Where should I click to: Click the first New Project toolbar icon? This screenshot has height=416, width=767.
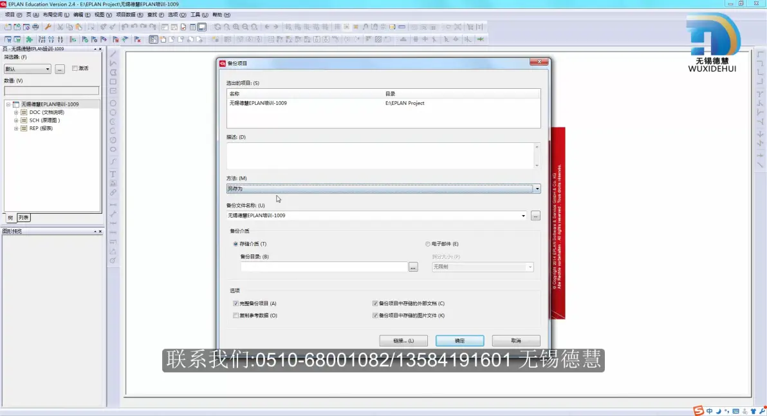click(8, 27)
